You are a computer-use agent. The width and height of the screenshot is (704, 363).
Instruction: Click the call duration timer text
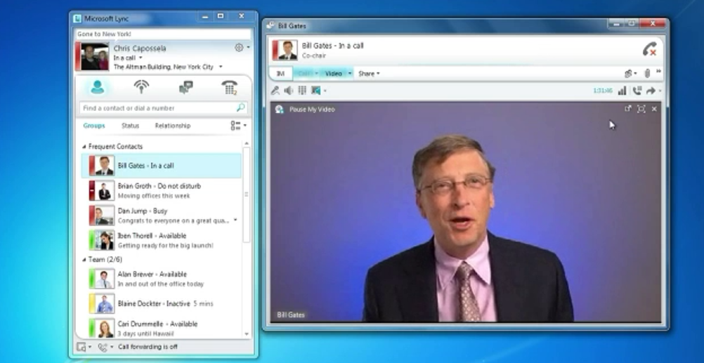pos(603,91)
